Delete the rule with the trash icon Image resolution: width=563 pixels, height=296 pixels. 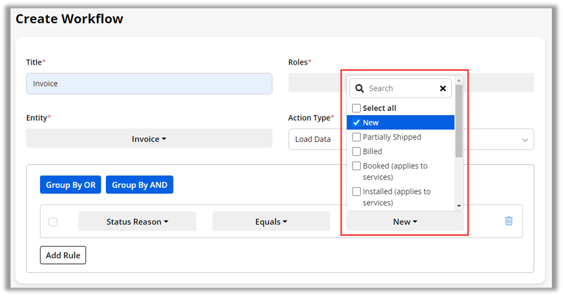[509, 221]
